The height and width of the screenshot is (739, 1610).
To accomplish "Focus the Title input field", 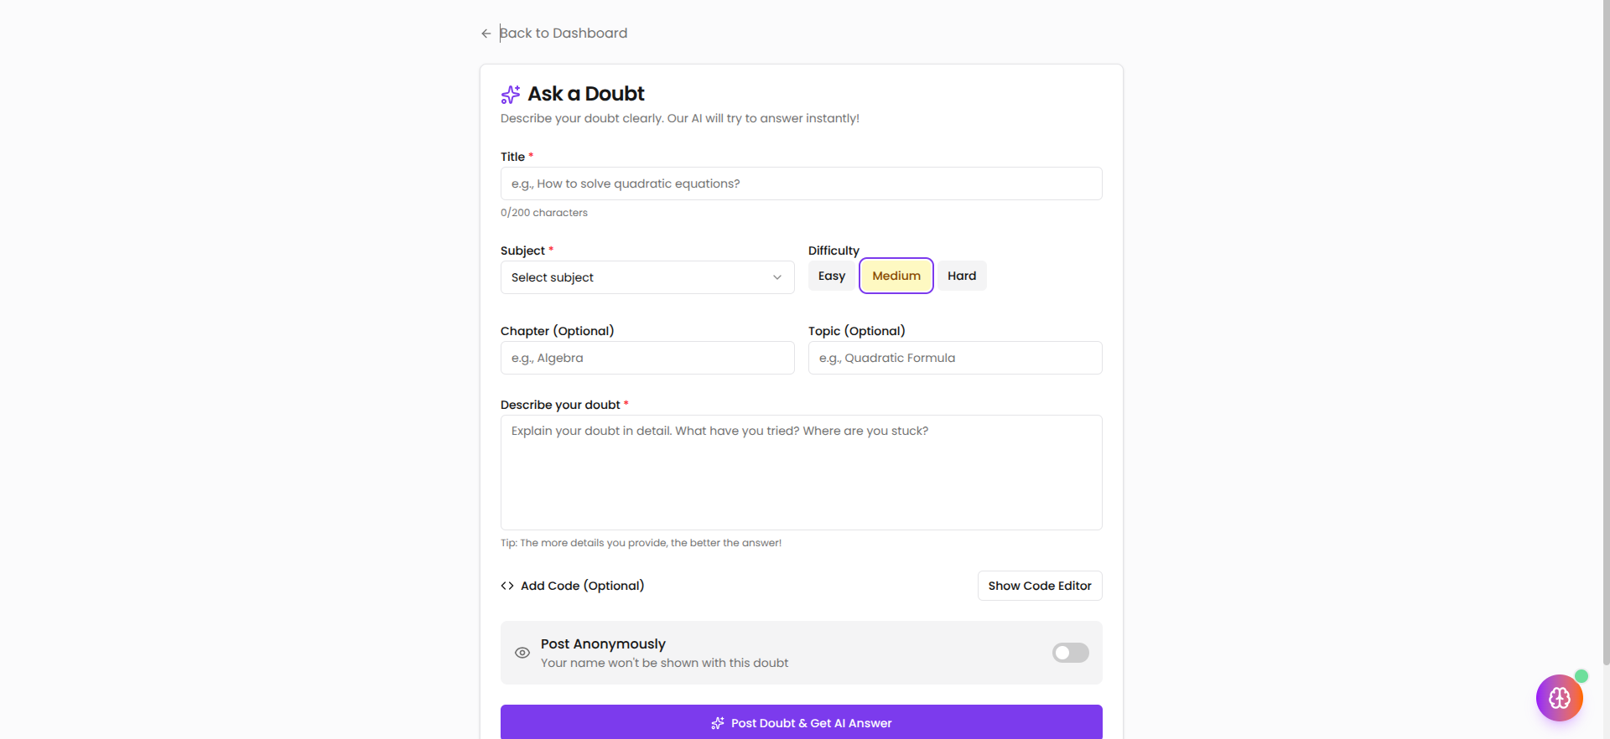I will (x=801, y=183).
